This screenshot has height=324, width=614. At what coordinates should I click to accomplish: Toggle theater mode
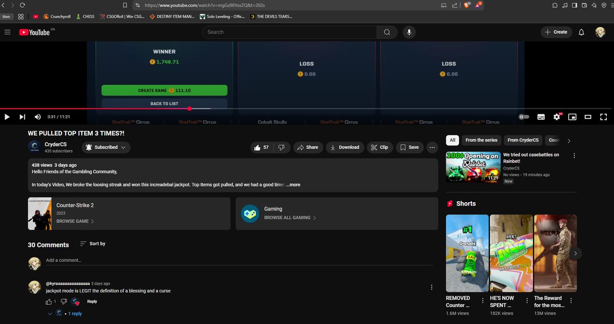(588, 117)
